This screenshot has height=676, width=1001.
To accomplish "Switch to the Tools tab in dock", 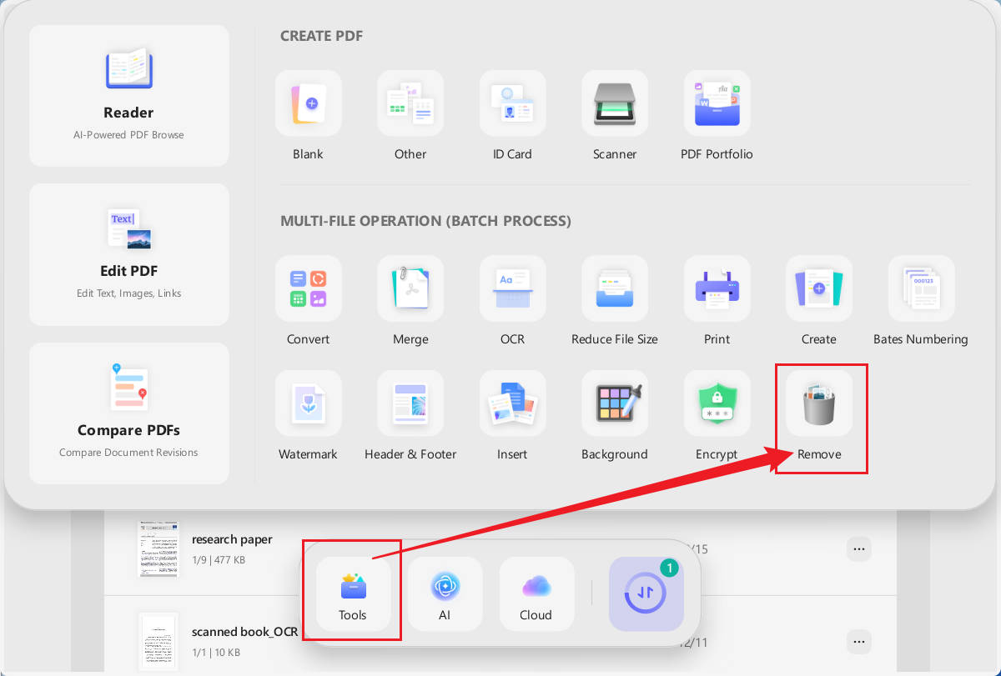I will tap(353, 593).
